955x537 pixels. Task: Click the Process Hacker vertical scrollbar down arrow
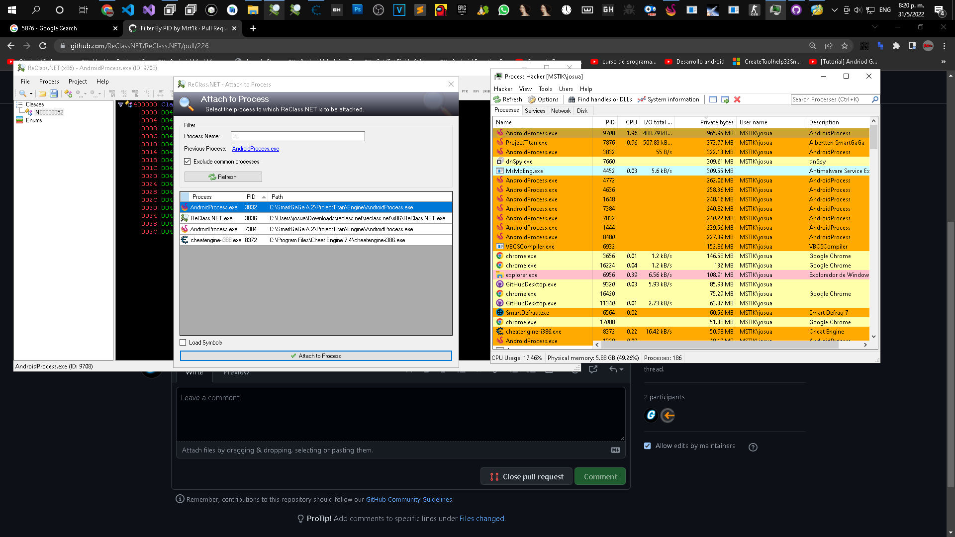click(873, 337)
